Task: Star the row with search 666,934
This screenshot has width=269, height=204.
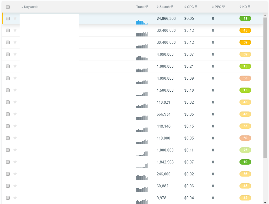Action: point(15,114)
